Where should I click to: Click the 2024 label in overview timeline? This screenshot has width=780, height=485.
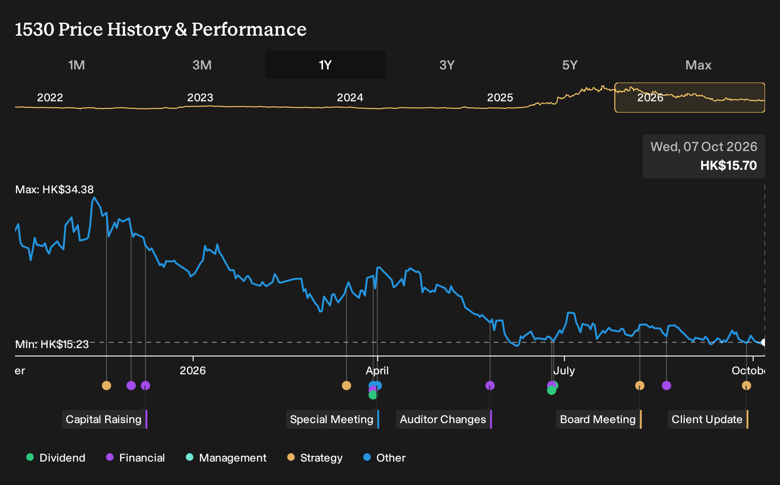[350, 98]
